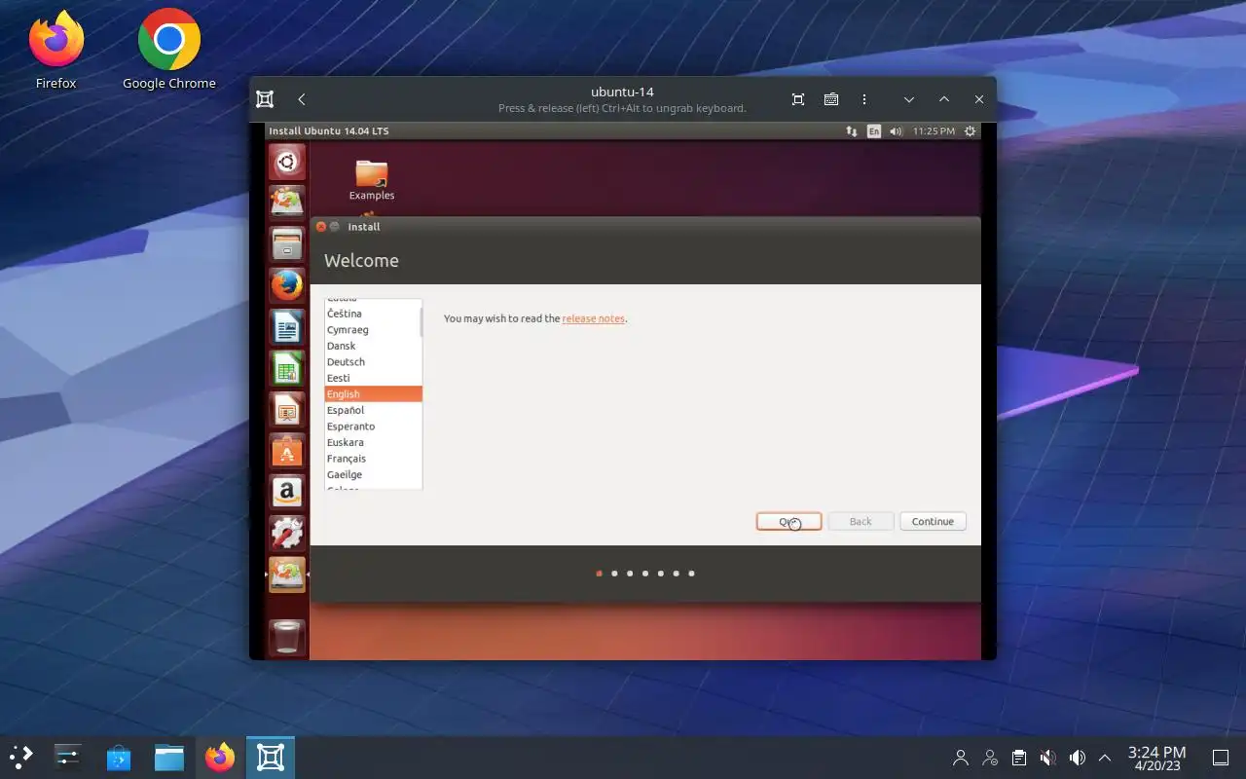1246x779 pixels.
Task: Open top Install Ubuntu launcher icon
Action: coord(287,203)
